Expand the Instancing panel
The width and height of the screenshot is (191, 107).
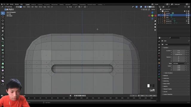(166, 81)
